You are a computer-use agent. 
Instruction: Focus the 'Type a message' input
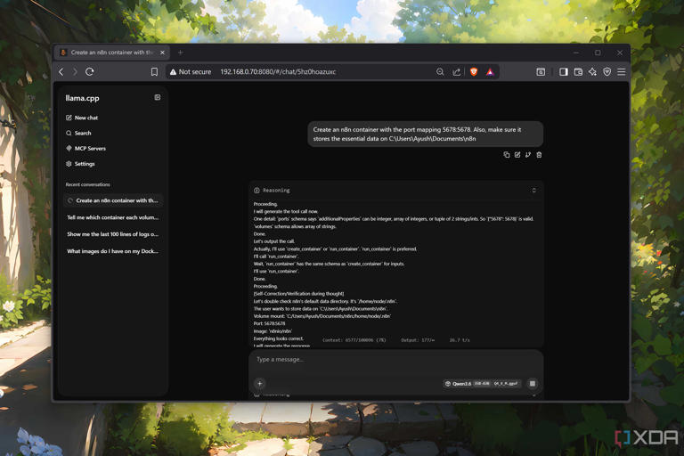[x=396, y=359]
